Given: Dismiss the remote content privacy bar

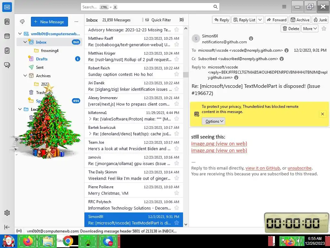Looking at the screenshot, I should pyautogui.click(x=322, y=114).
